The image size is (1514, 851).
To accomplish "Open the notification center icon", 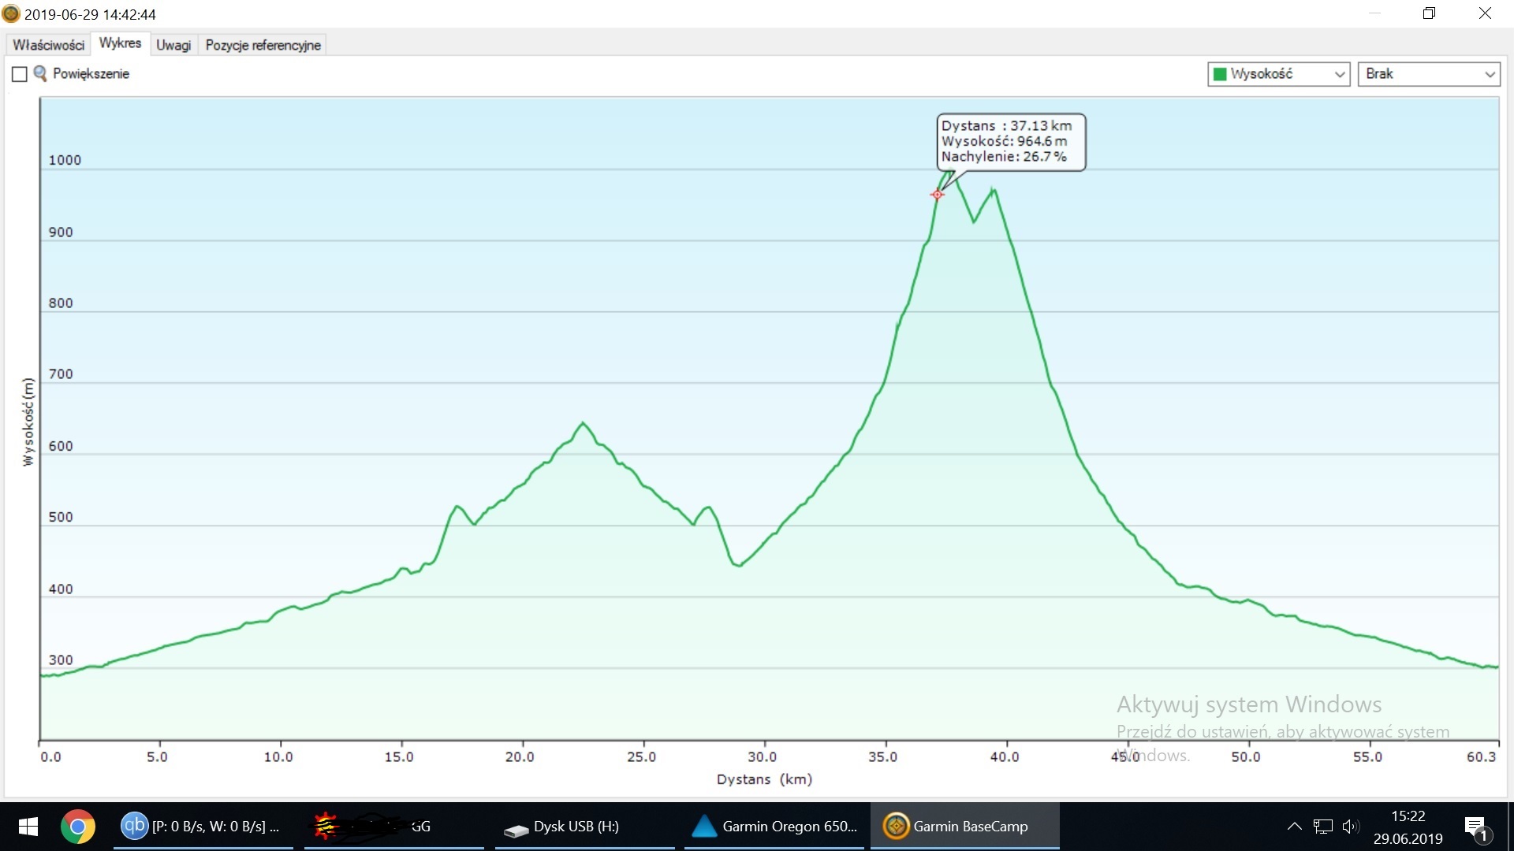I will (x=1476, y=827).
